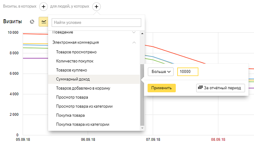Click the plus icon after "для людей, у которых"

pos(96,7)
